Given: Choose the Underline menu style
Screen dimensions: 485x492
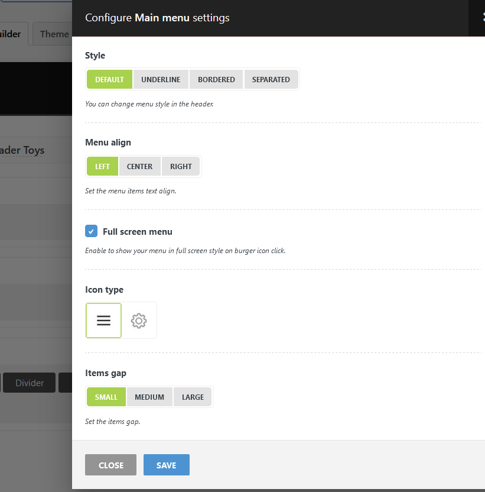Looking at the screenshot, I should tap(161, 79).
